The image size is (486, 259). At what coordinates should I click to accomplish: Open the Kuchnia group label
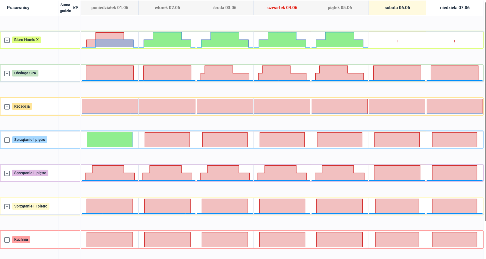point(21,239)
